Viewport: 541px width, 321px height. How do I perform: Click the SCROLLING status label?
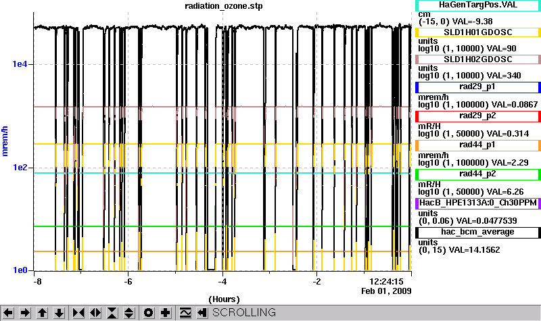pos(244,312)
